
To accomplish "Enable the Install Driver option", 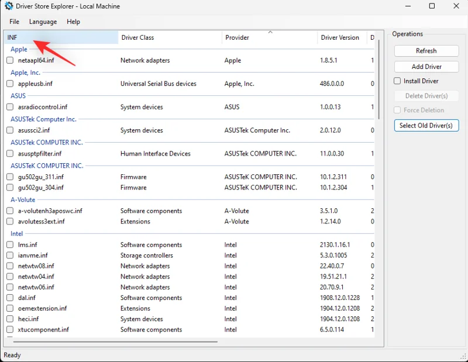I will (x=397, y=81).
